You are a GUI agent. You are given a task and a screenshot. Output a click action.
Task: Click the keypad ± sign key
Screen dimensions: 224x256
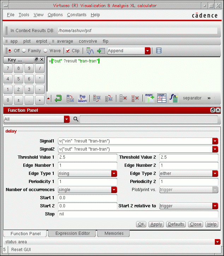(x=18, y=100)
